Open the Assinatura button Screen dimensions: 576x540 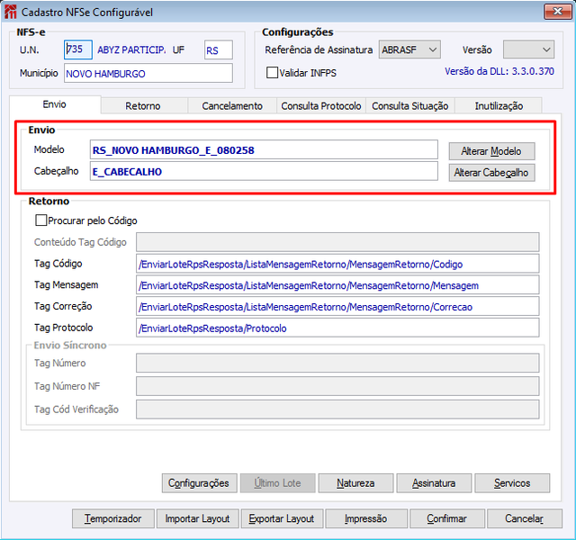pyautogui.click(x=434, y=483)
